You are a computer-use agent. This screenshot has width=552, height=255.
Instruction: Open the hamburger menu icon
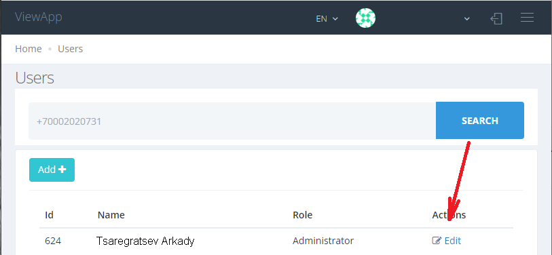pyautogui.click(x=527, y=18)
